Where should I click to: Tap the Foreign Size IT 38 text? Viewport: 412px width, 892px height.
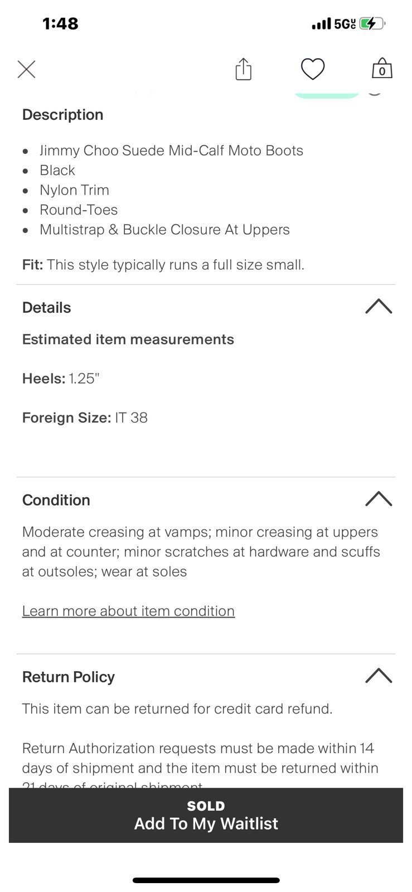(x=85, y=418)
